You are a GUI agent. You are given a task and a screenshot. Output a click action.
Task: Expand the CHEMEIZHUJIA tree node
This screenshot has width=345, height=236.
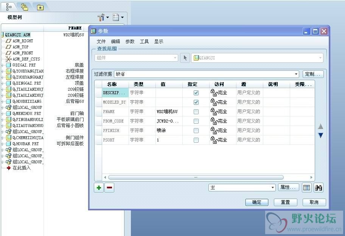tap(2, 138)
